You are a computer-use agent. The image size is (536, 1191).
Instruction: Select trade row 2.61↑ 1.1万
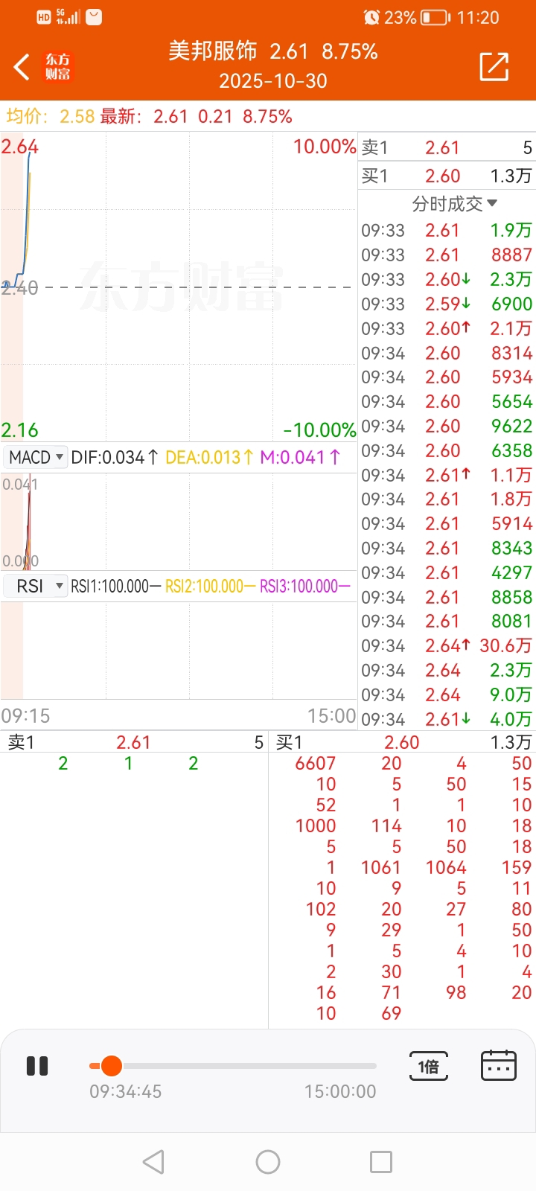pyautogui.click(x=447, y=475)
